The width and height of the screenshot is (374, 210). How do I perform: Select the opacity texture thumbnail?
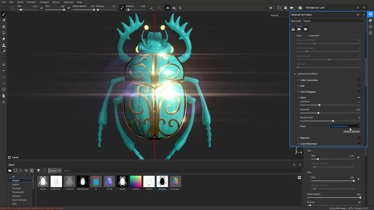tap(122, 181)
